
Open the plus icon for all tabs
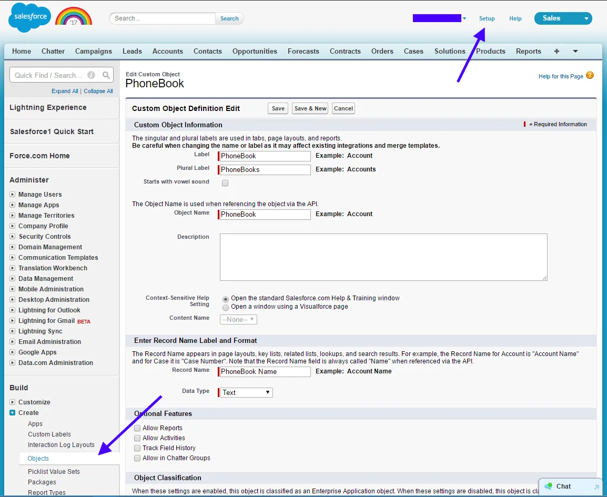click(x=557, y=51)
